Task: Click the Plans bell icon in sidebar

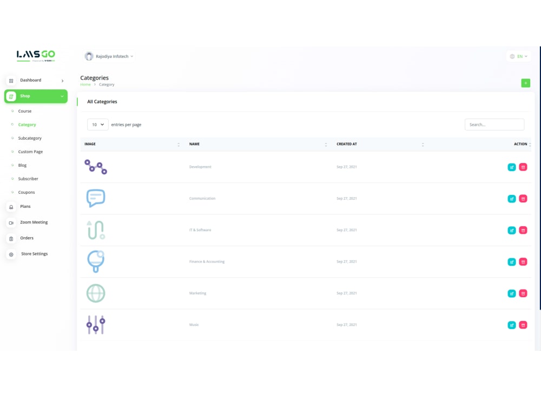Action: (x=11, y=206)
